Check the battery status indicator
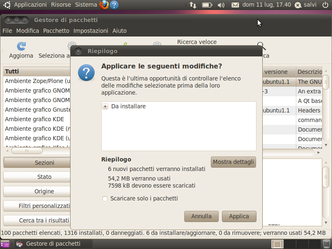This screenshot has height=249, width=332. 207,5
